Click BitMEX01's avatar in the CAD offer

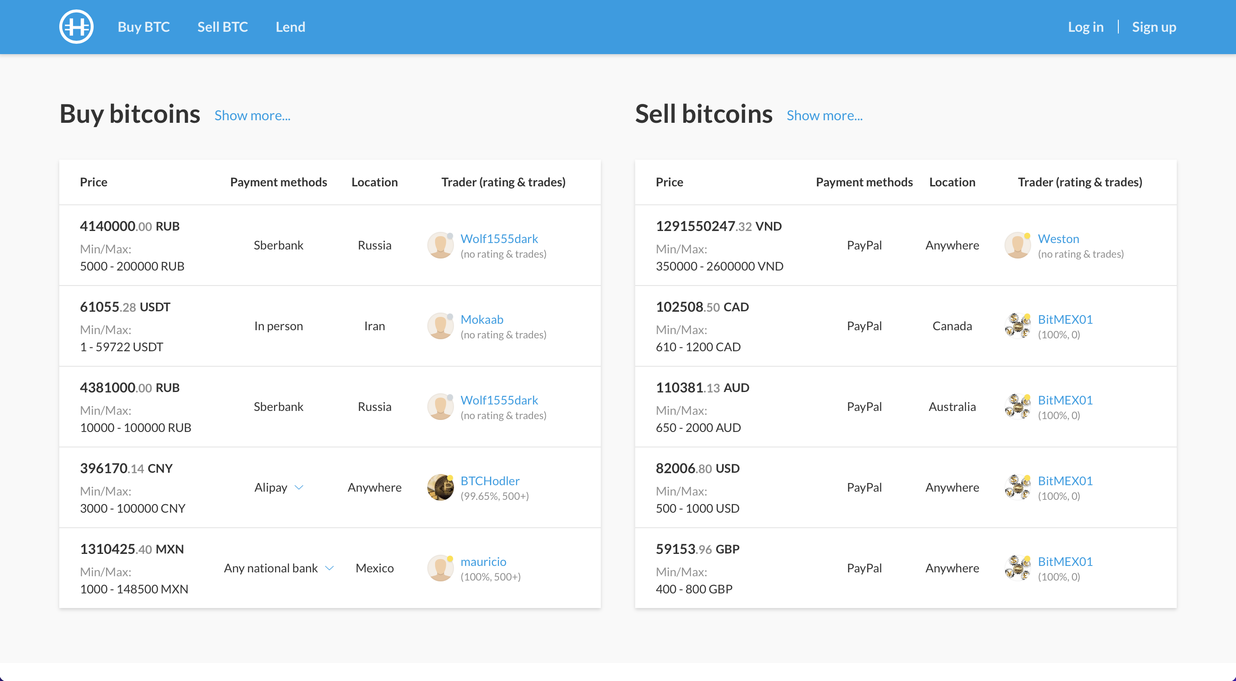[x=1017, y=325]
